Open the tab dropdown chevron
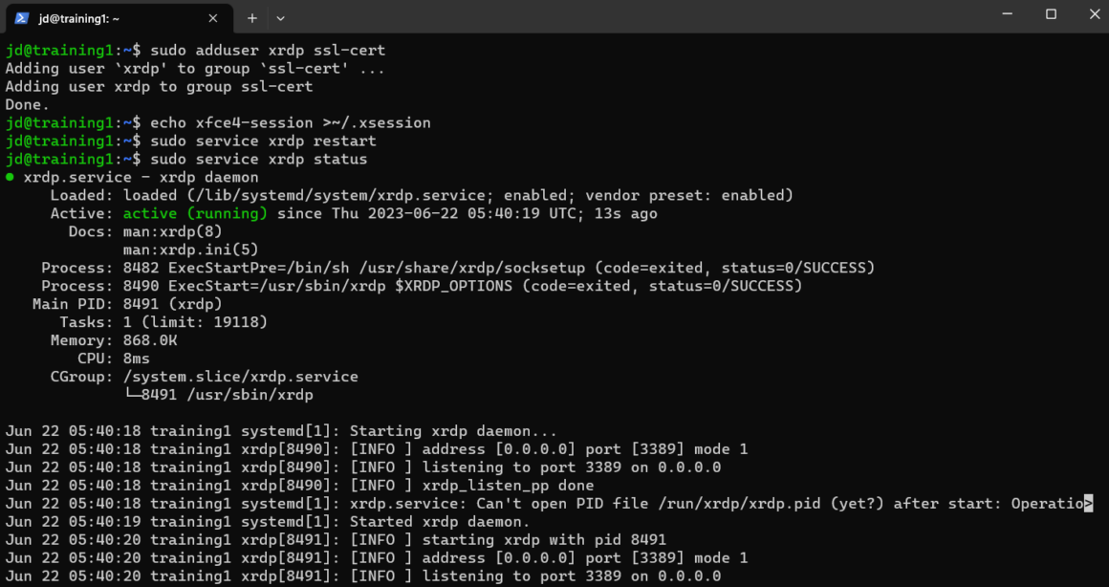Screen dimensions: 1109x587 [280, 17]
